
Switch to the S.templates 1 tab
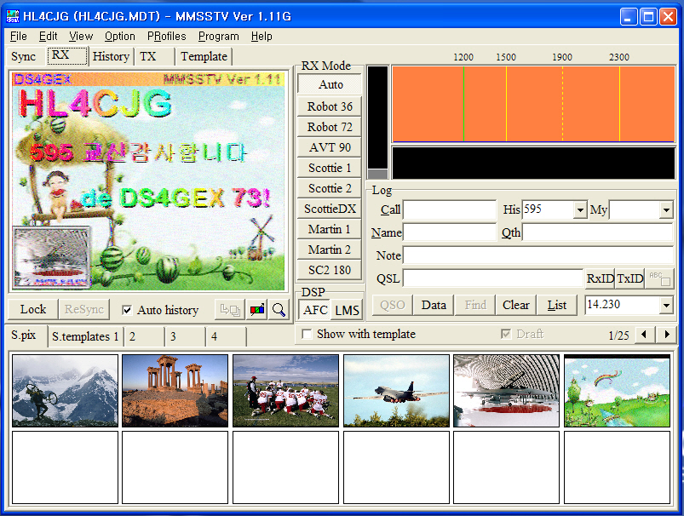tap(85, 336)
